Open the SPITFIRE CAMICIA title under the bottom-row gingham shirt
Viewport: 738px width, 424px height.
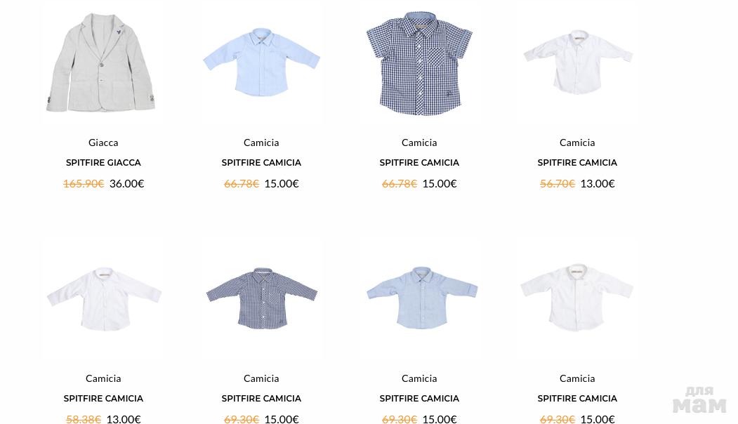261,399
